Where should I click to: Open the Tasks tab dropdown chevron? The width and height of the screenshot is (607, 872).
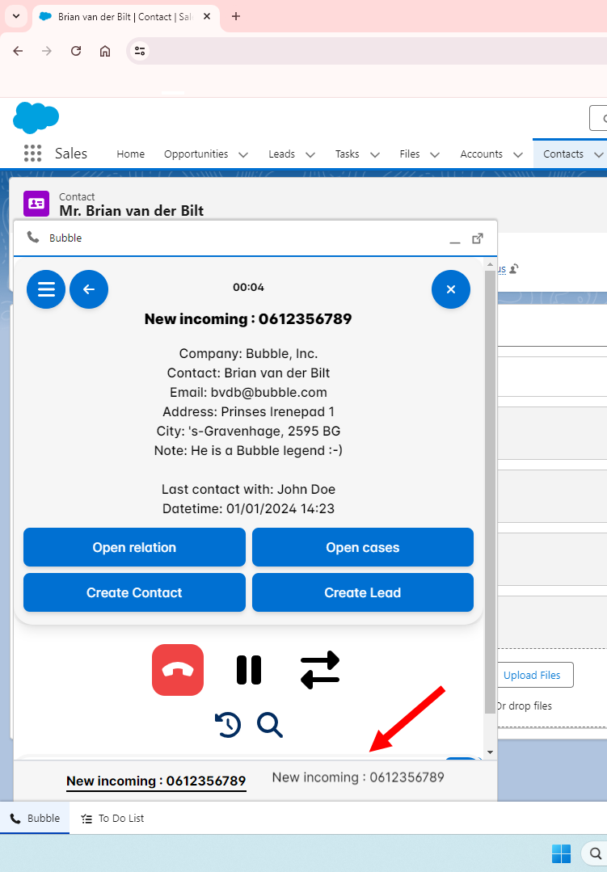(x=374, y=154)
